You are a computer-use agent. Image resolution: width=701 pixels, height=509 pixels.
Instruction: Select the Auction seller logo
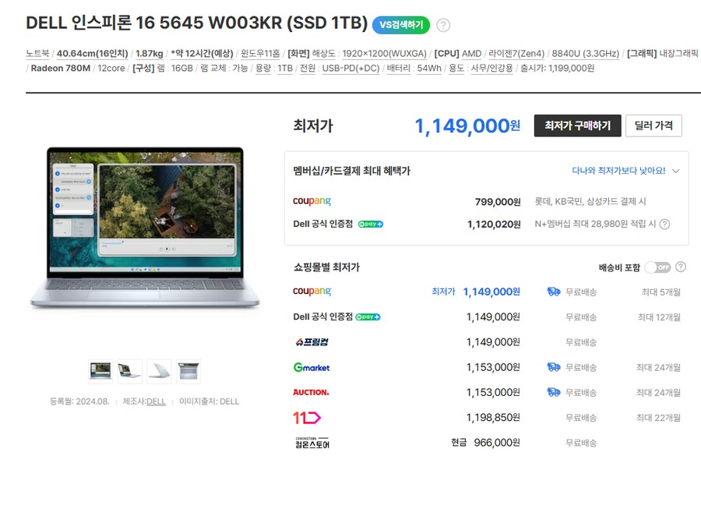click(x=311, y=392)
